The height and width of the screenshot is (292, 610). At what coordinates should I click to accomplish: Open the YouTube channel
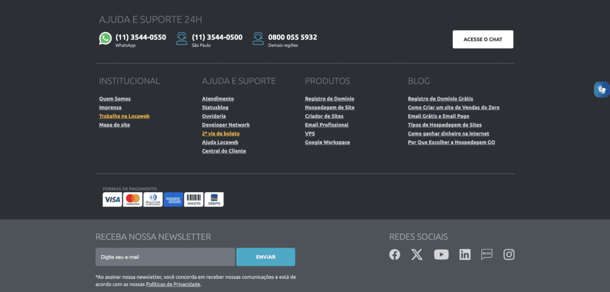pos(441,255)
